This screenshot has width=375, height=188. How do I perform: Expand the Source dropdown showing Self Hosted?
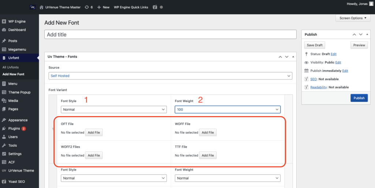pos(170,76)
